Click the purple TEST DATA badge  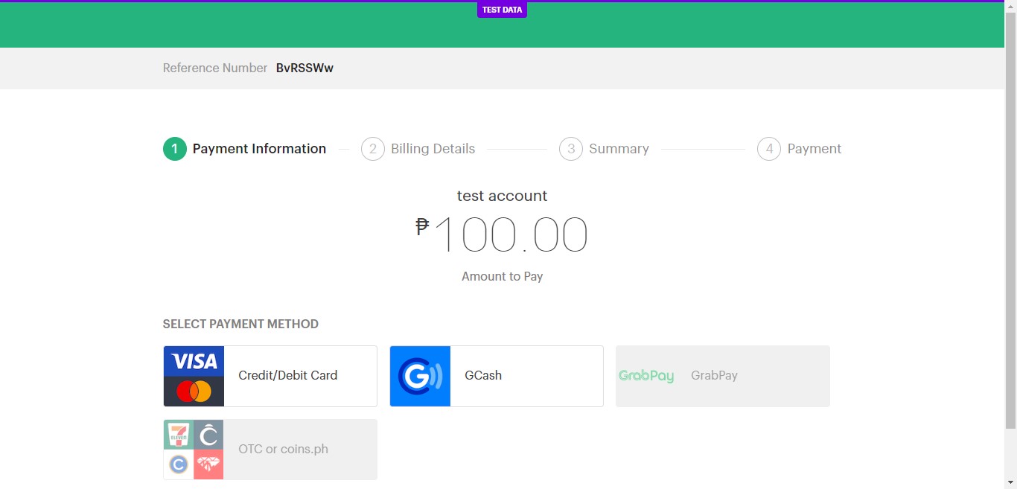point(502,10)
